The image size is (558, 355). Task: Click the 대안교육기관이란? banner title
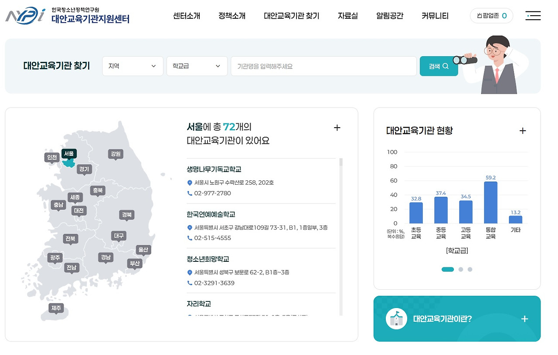click(442, 319)
